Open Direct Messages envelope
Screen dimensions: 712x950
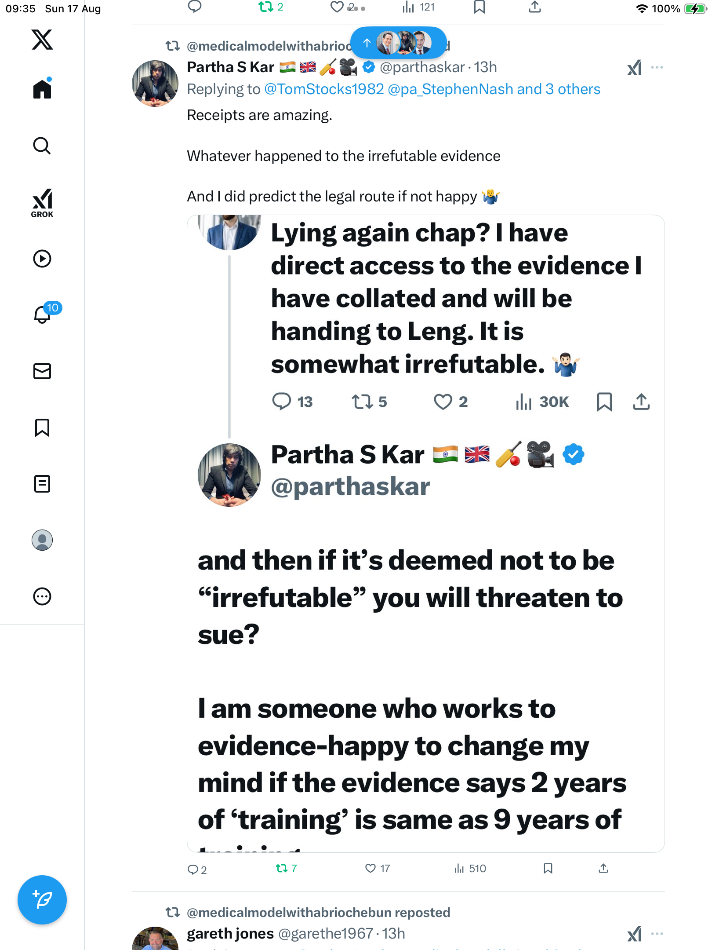tap(42, 371)
